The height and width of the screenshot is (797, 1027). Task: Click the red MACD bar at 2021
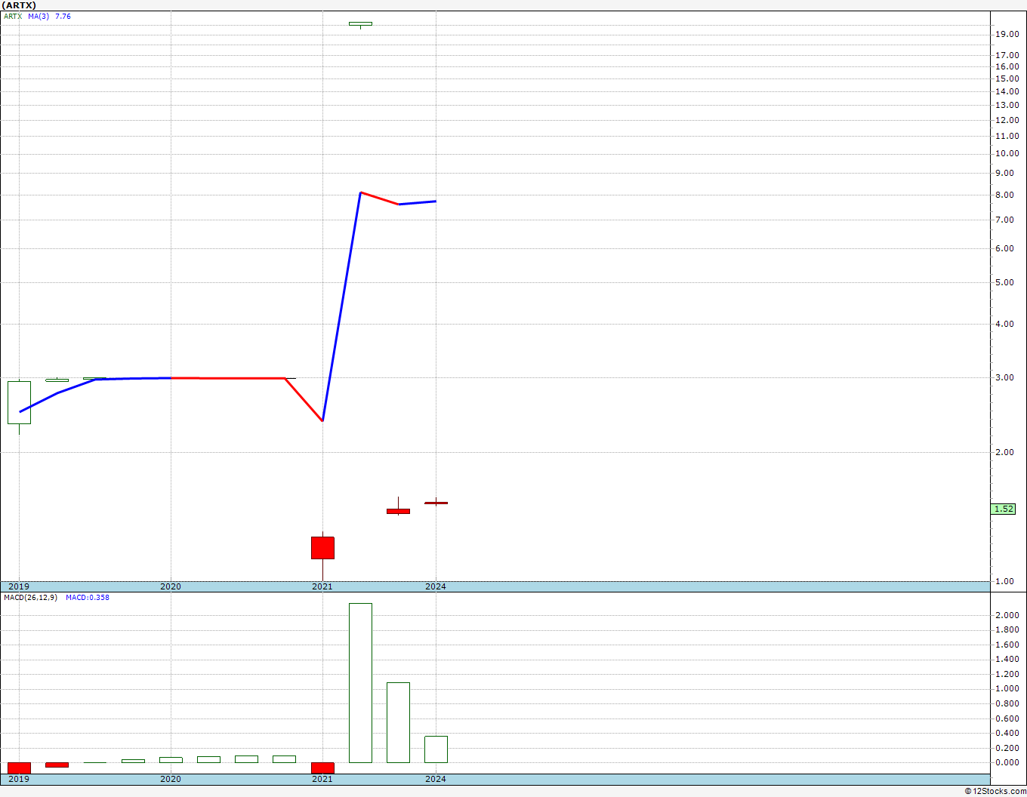(322, 768)
